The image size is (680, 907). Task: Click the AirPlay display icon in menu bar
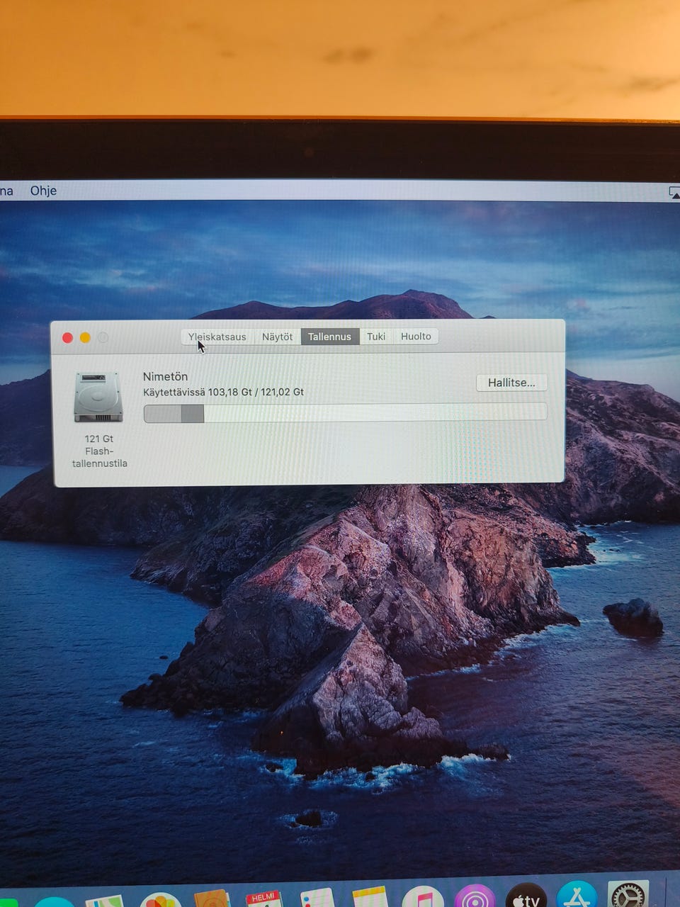tap(674, 193)
